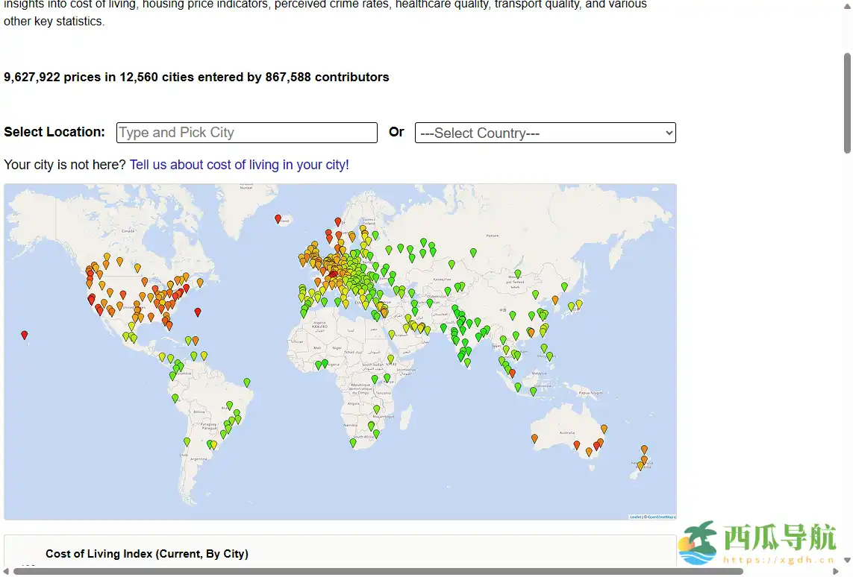The width and height of the screenshot is (853, 577).
Task: Open 'Tell us about cost of living' link
Action: [239, 165]
